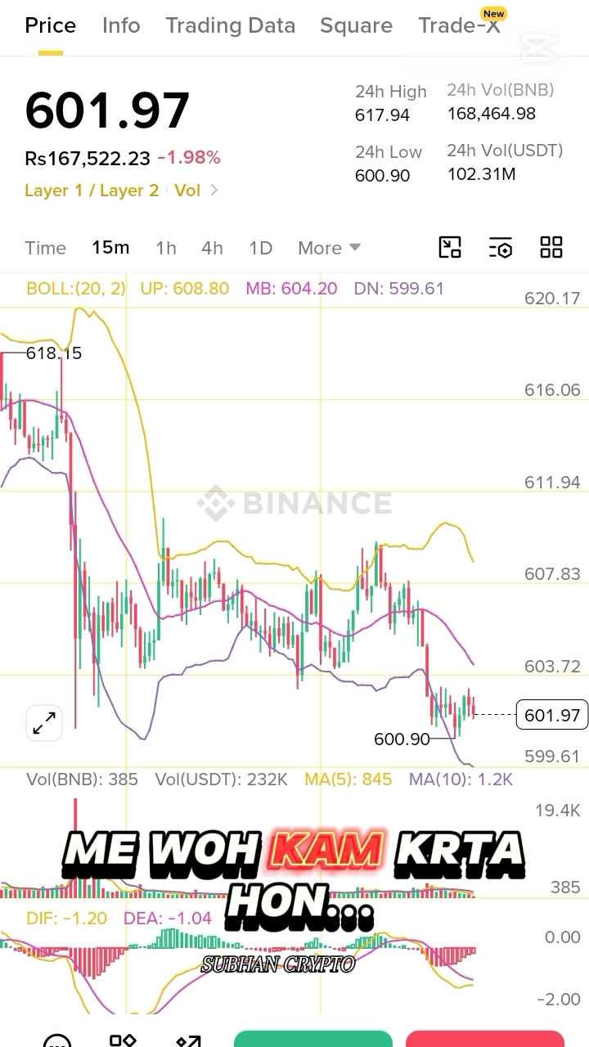Click the DN: 599.61 band value
Screen dimensions: 589x1047
click(399, 289)
